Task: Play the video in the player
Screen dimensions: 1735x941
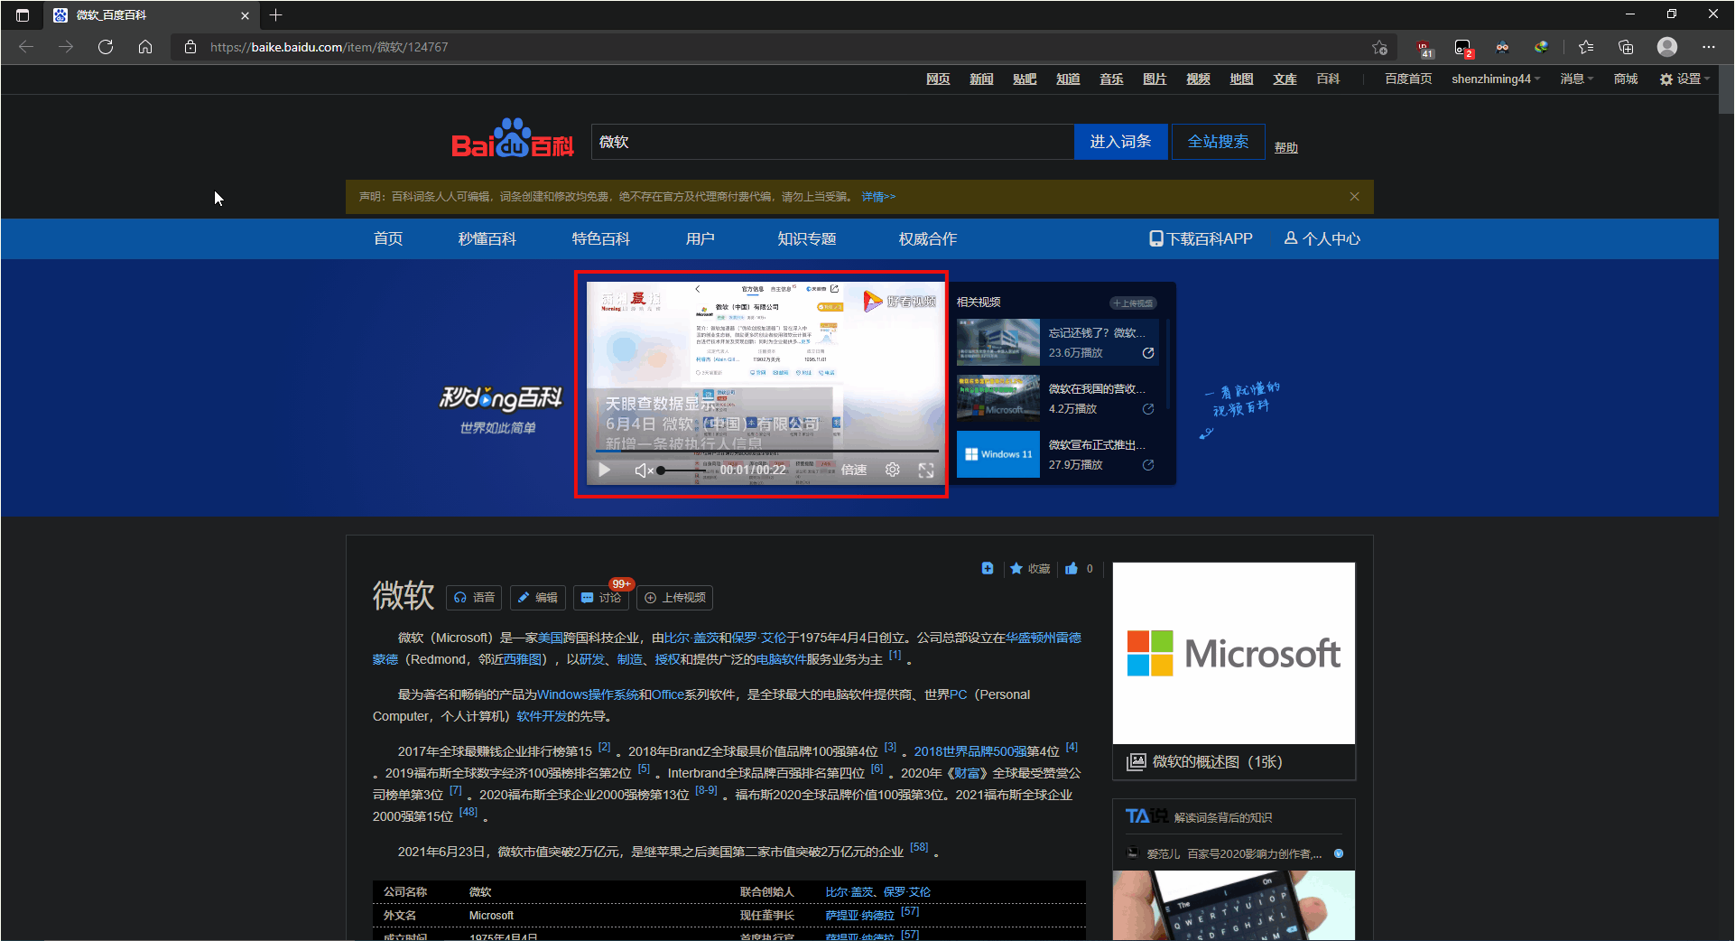Action: 603,470
